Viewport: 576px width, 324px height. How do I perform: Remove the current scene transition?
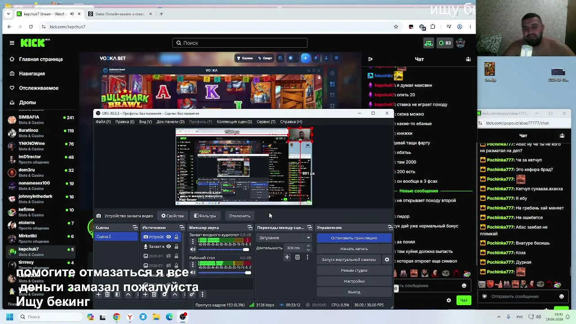(297, 257)
